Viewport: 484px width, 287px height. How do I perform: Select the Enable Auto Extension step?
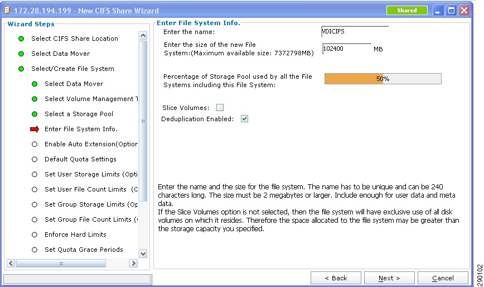(x=91, y=144)
